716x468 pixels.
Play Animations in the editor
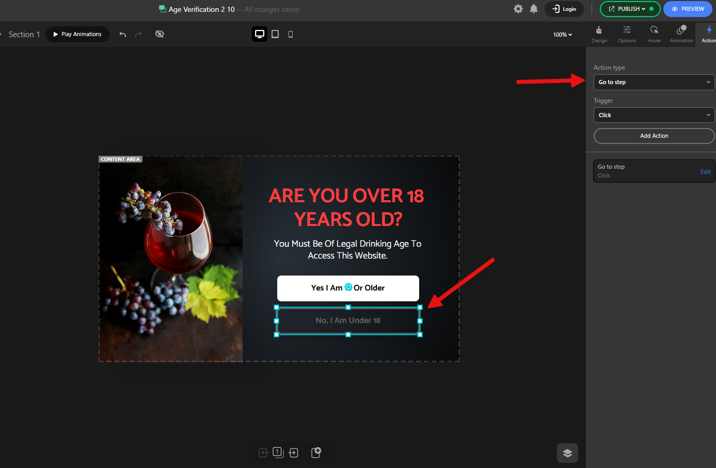77,34
